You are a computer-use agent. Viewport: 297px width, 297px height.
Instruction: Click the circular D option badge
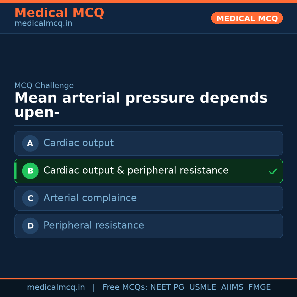click(x=30, y=226)
